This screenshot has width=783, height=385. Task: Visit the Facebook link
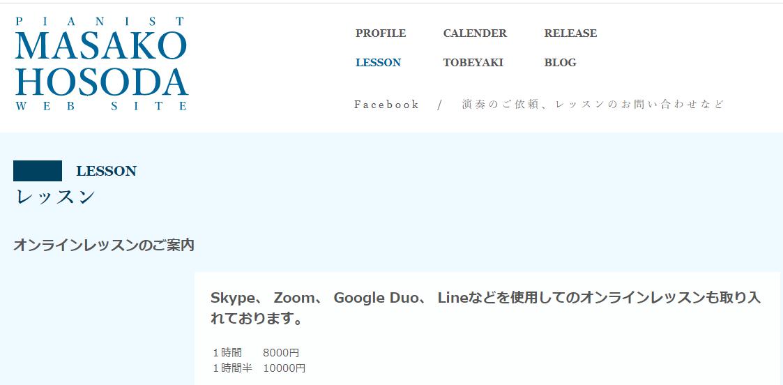tap(386, 105)
